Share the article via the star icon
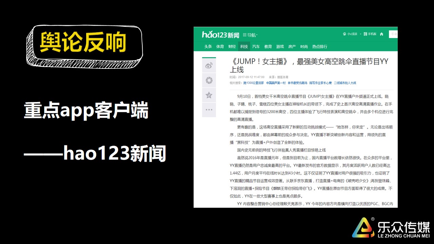 pos(209,95)
